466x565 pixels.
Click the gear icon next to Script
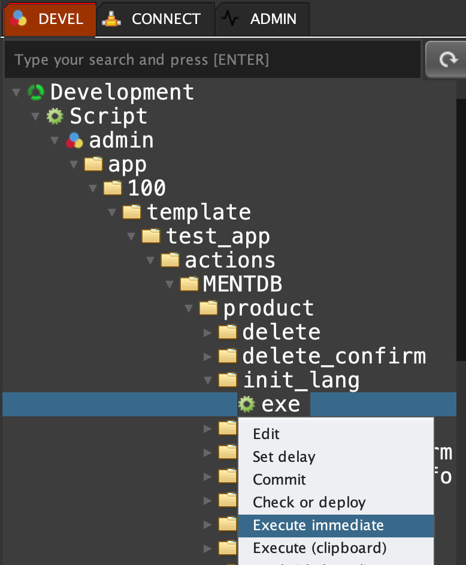pyautogui.click(x=55, y=116)
